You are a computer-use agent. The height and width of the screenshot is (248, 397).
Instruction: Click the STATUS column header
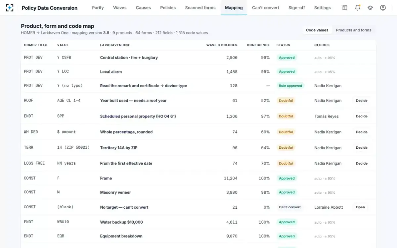(283, 45)
